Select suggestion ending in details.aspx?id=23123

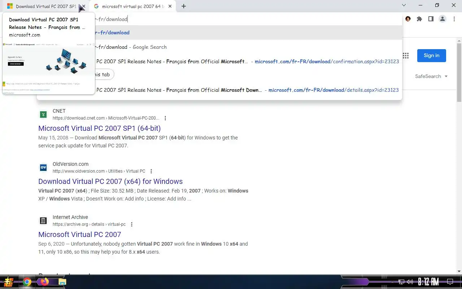tap(219, 90)
